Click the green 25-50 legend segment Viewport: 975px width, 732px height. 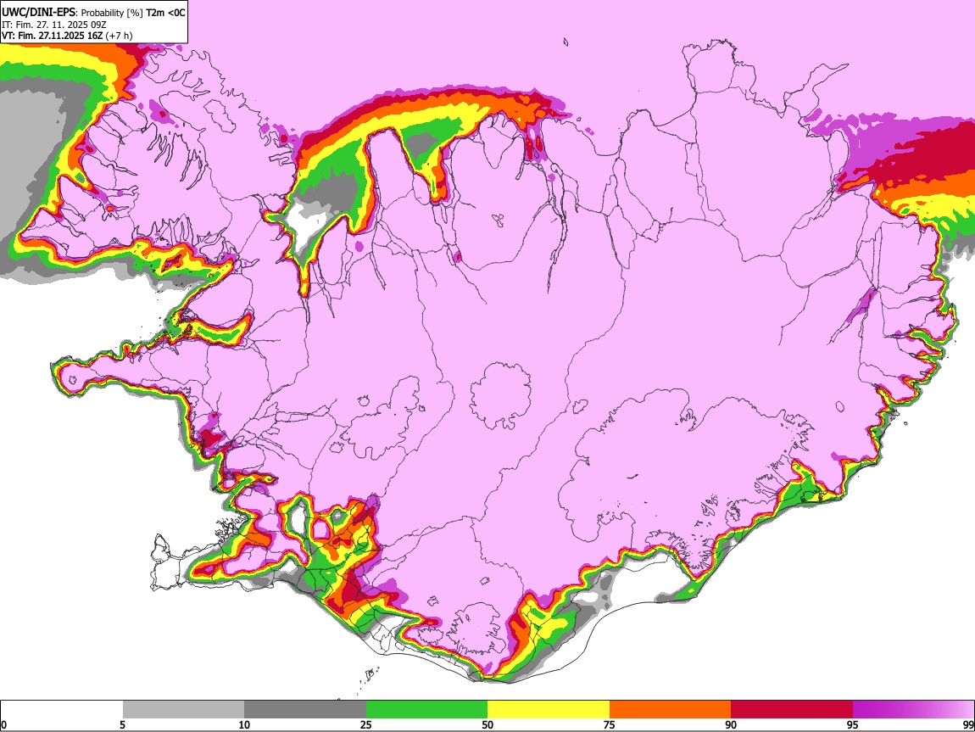pos(426,709)
